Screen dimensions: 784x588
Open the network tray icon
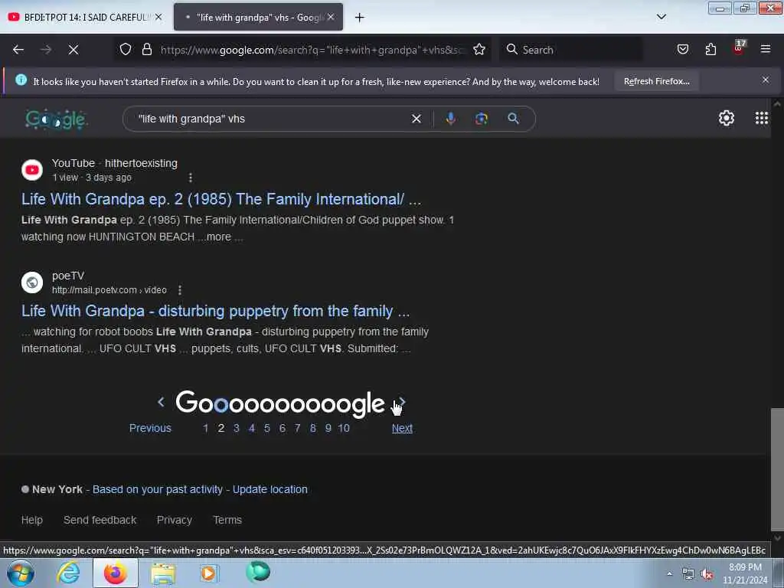[x=688, y=574]
